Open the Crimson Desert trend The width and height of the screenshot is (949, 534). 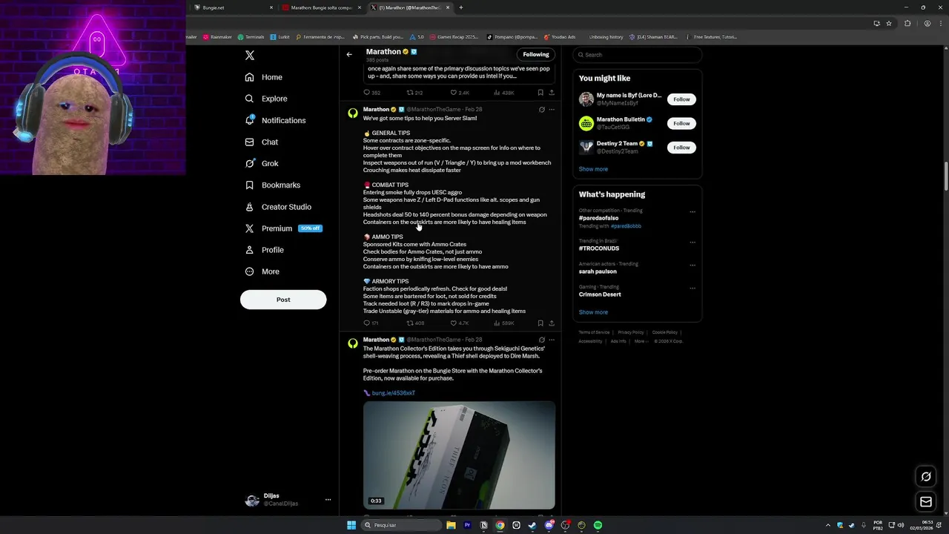[x=600, y=294]
